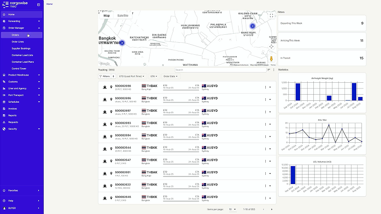
Task: Expand the Customs menu
Action: pyautogui.click(x=21, y=82)
